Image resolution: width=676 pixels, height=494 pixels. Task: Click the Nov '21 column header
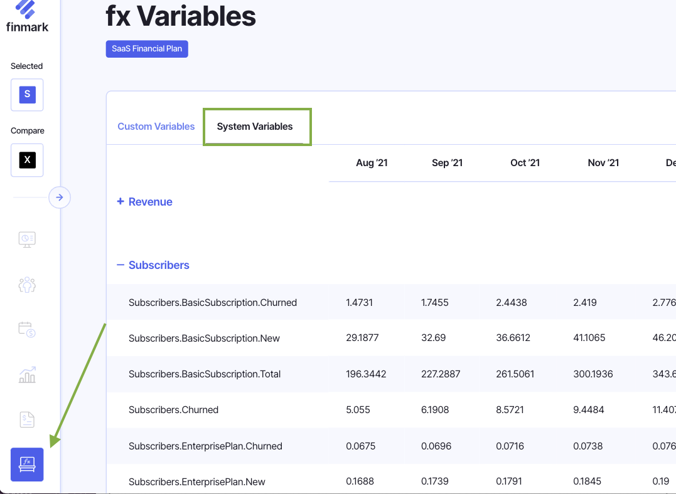click(603, 162)
